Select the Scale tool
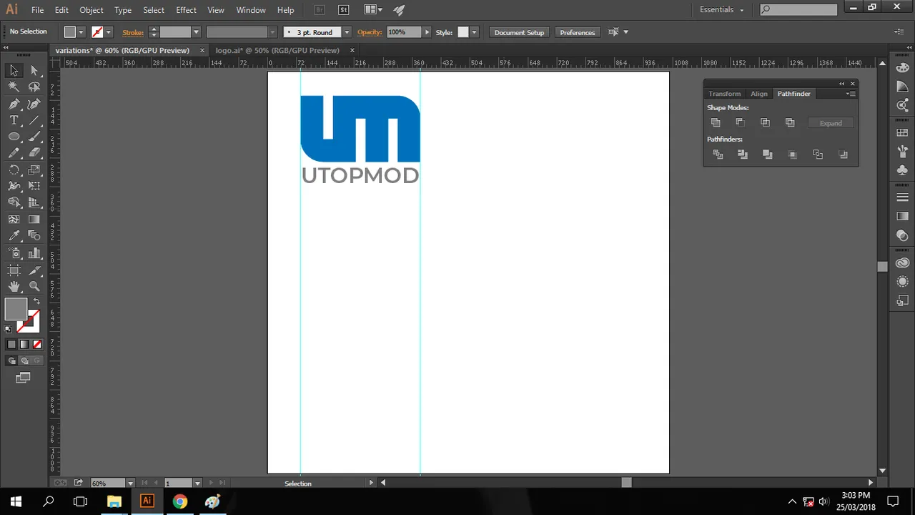 coord(34,170)
